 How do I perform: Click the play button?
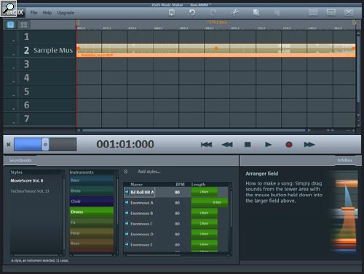pyautogui.click(x=268, y=145)
